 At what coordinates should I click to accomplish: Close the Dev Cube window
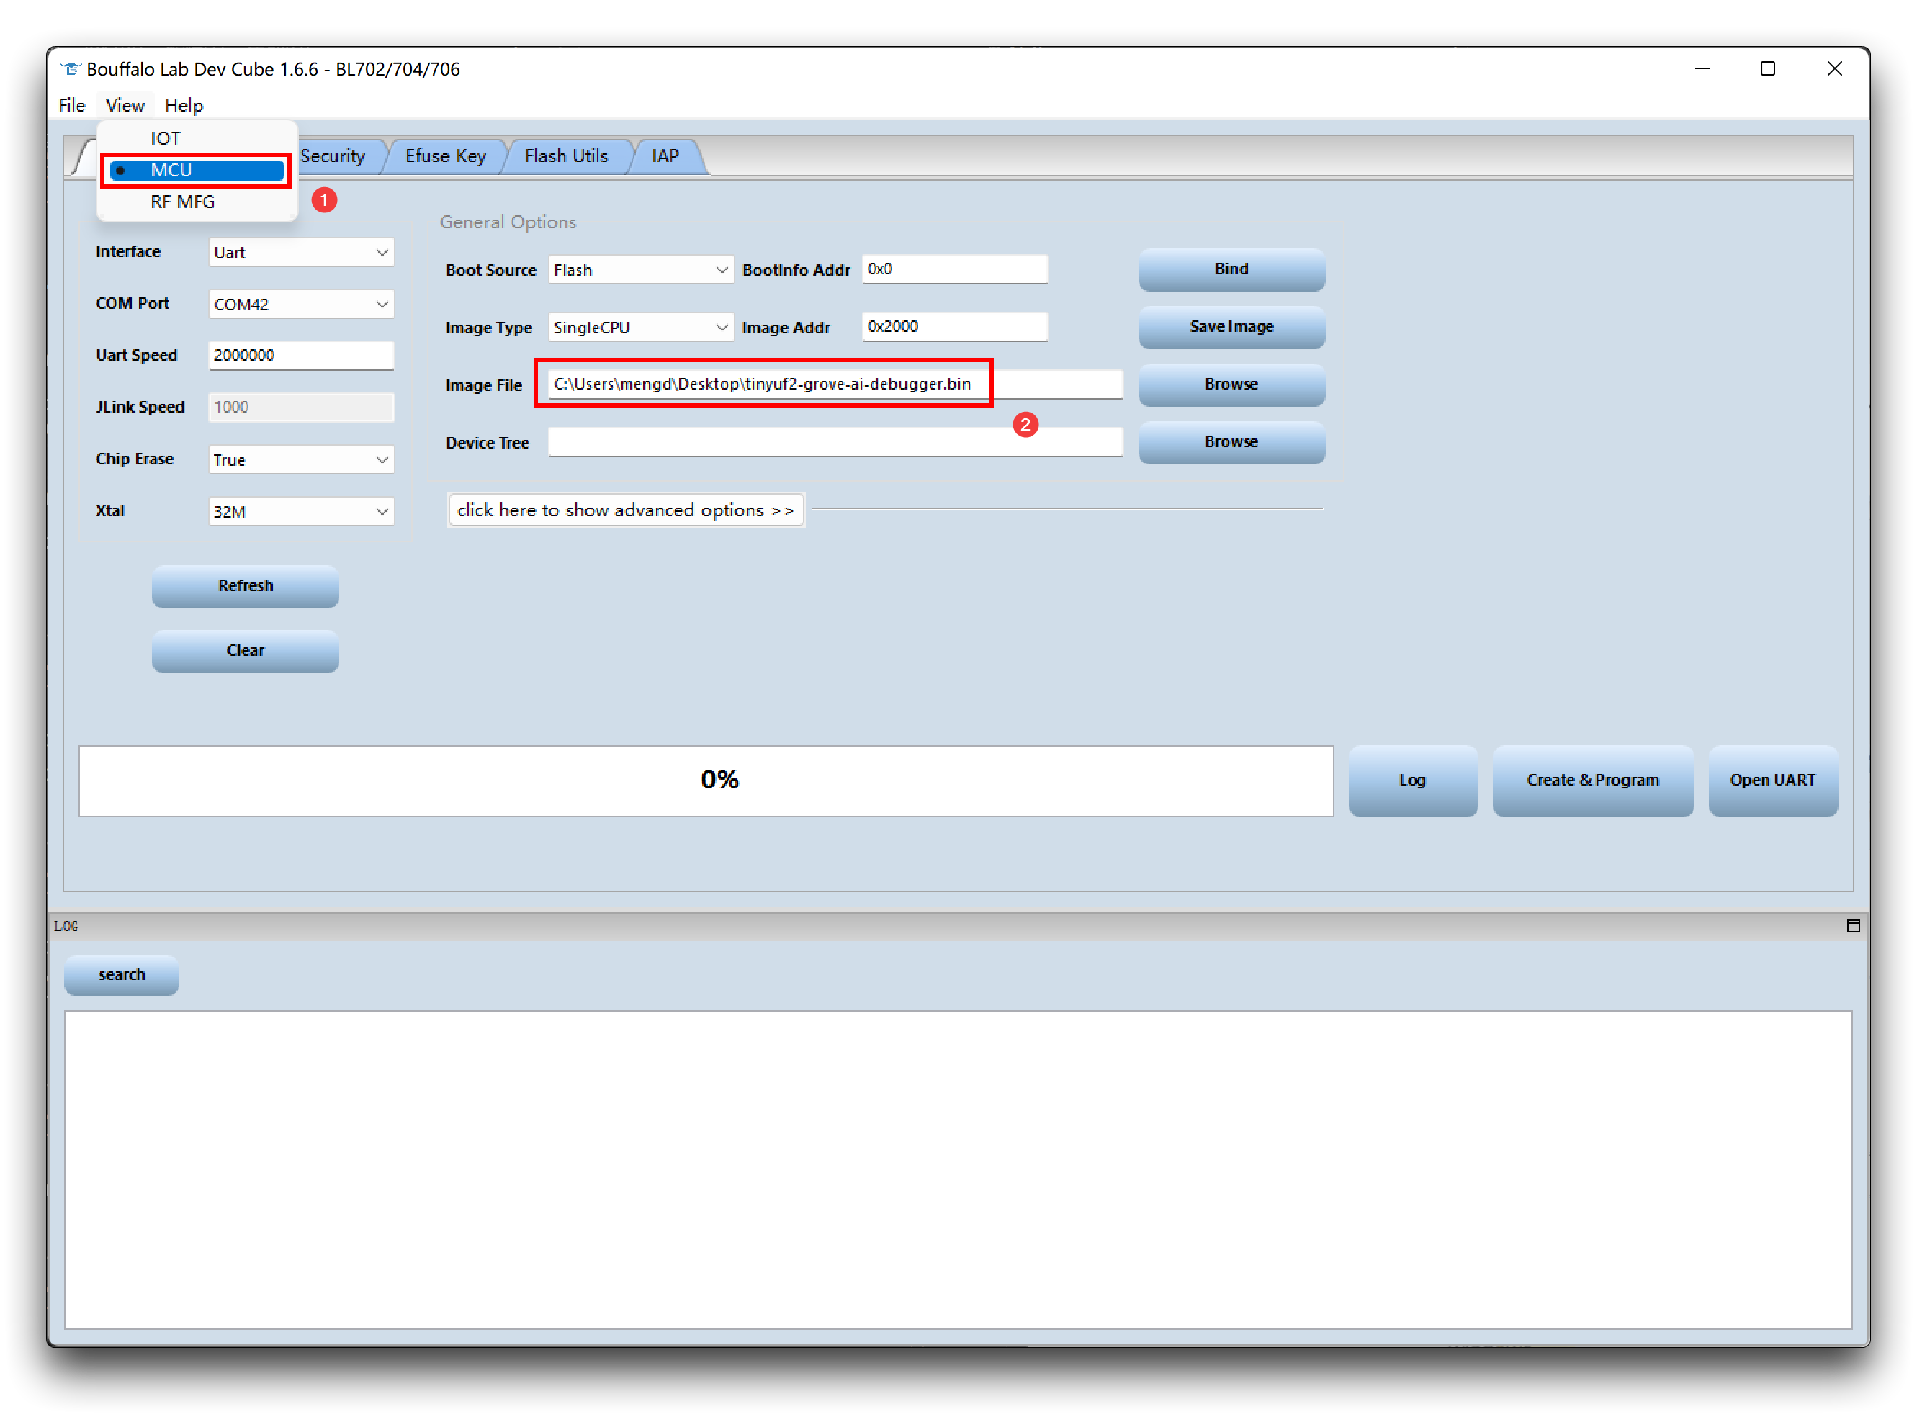point(1835,68)
